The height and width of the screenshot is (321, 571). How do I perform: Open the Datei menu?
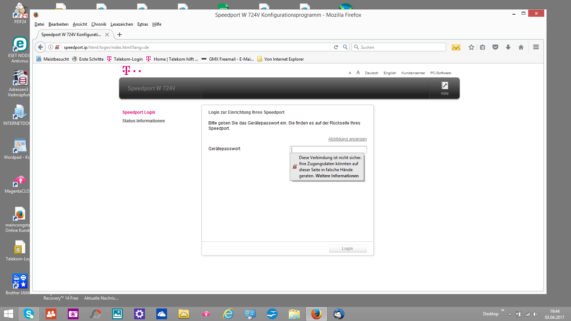point(39,24)
